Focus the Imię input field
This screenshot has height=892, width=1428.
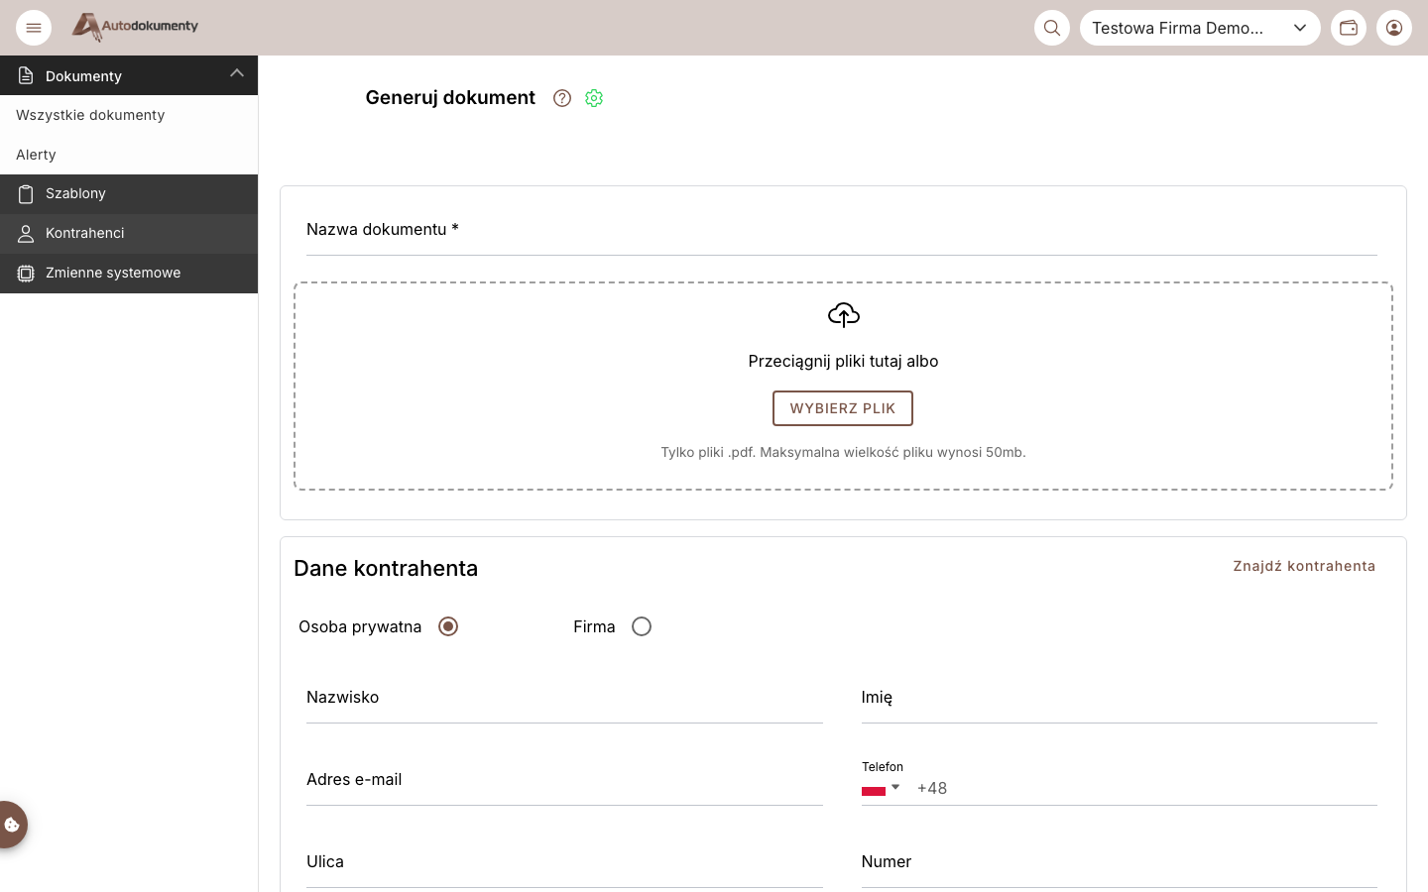point(1120,698)
